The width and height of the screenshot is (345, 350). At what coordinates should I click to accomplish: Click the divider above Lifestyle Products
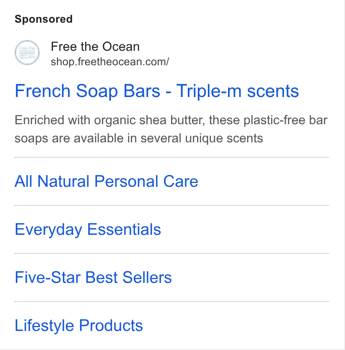pyautogui.click(x=172, y=301)
